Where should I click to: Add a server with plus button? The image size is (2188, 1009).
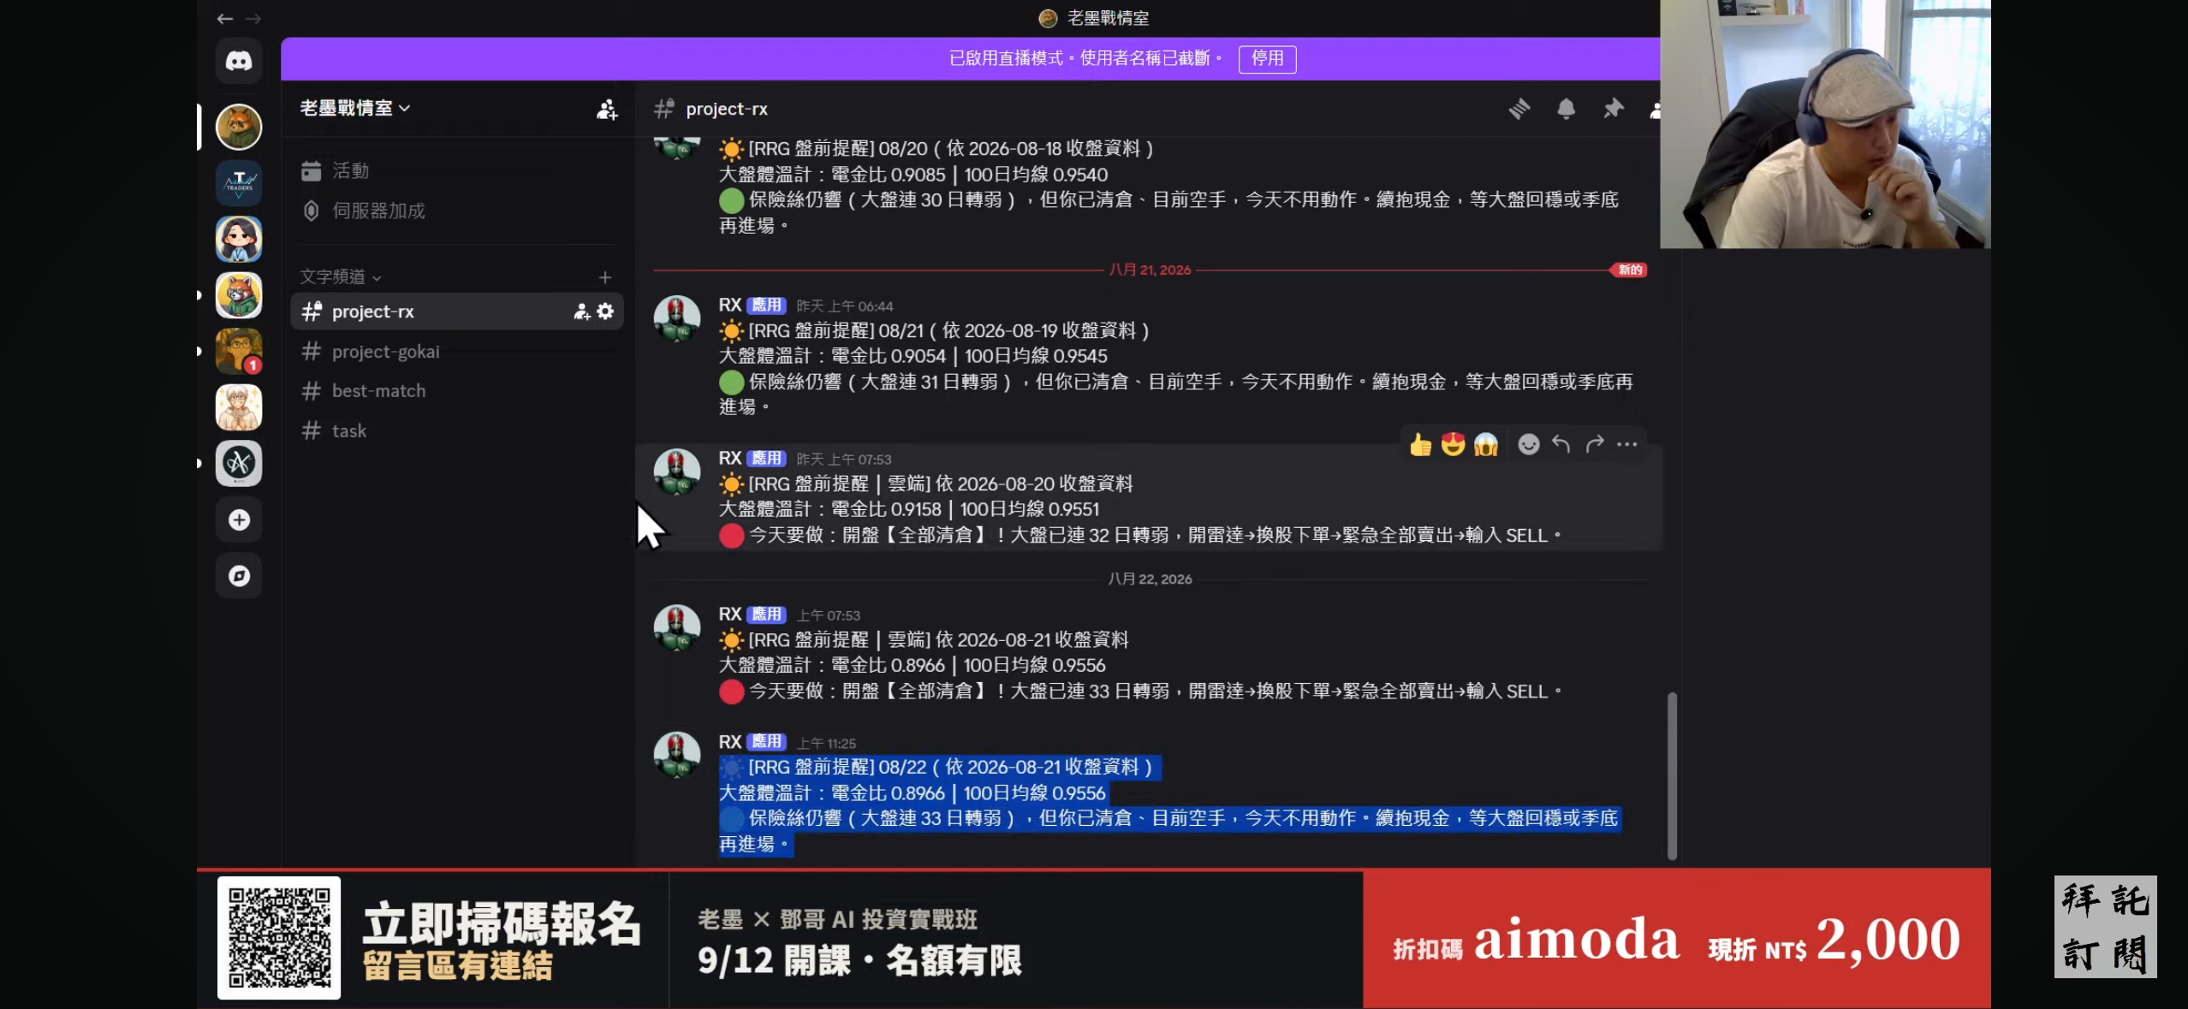coord(239,519)
